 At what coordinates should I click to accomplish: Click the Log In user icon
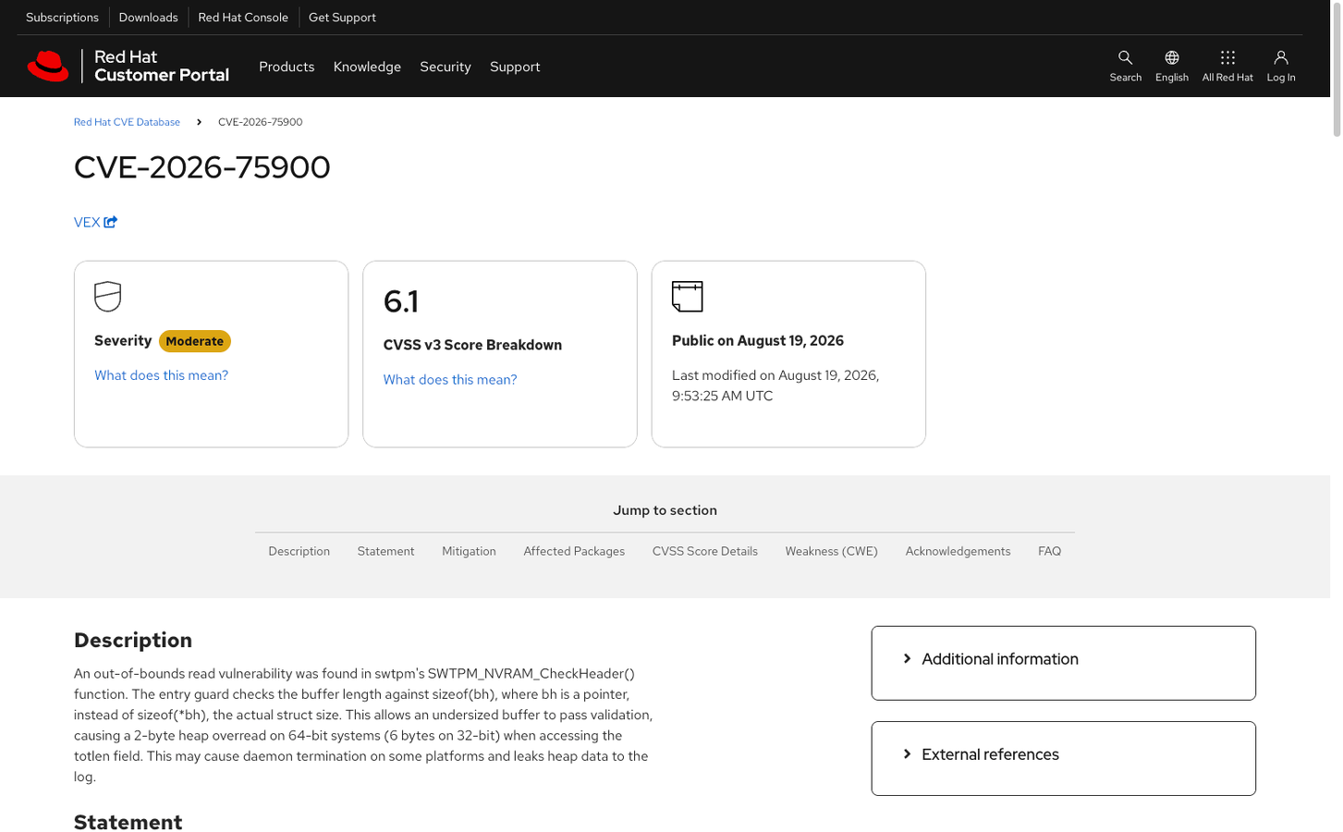point(1280,57)
